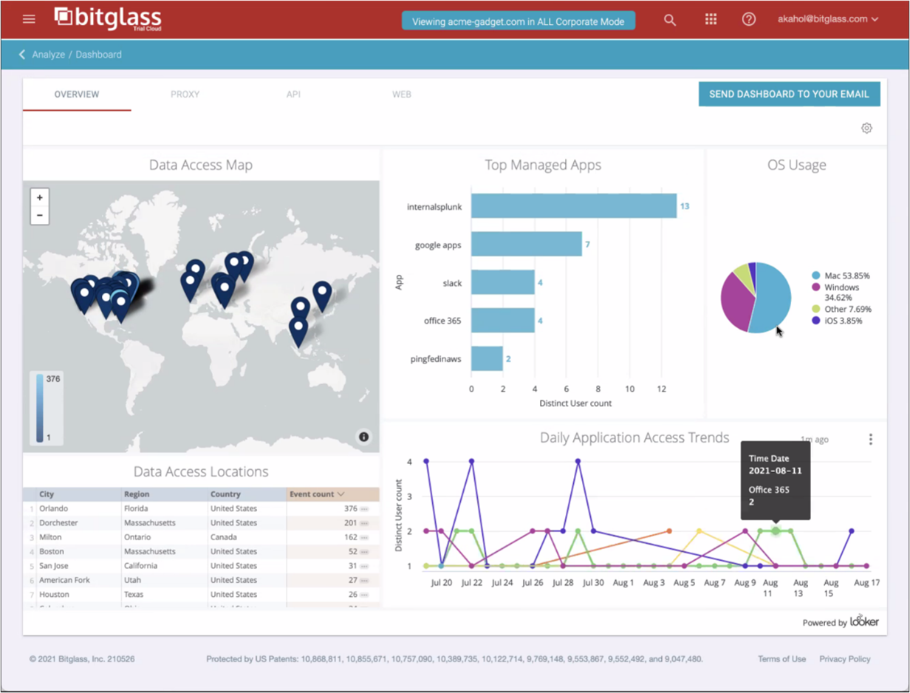Expand the akahol@bitglass.com account dropdown
Image resolution: width=910 pixels, height=693 pixels.
tap(827, 19)
